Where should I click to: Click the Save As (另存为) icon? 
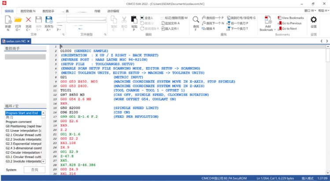(48, 20)
